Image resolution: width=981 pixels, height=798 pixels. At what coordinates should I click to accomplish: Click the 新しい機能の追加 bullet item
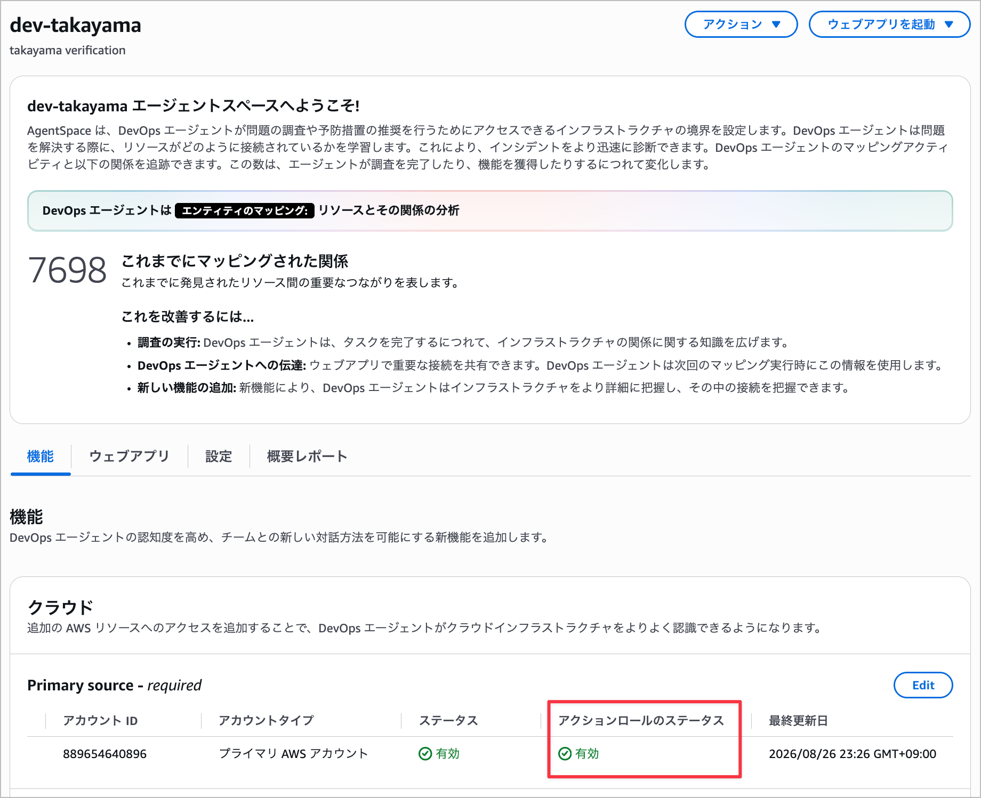(494, 387)
